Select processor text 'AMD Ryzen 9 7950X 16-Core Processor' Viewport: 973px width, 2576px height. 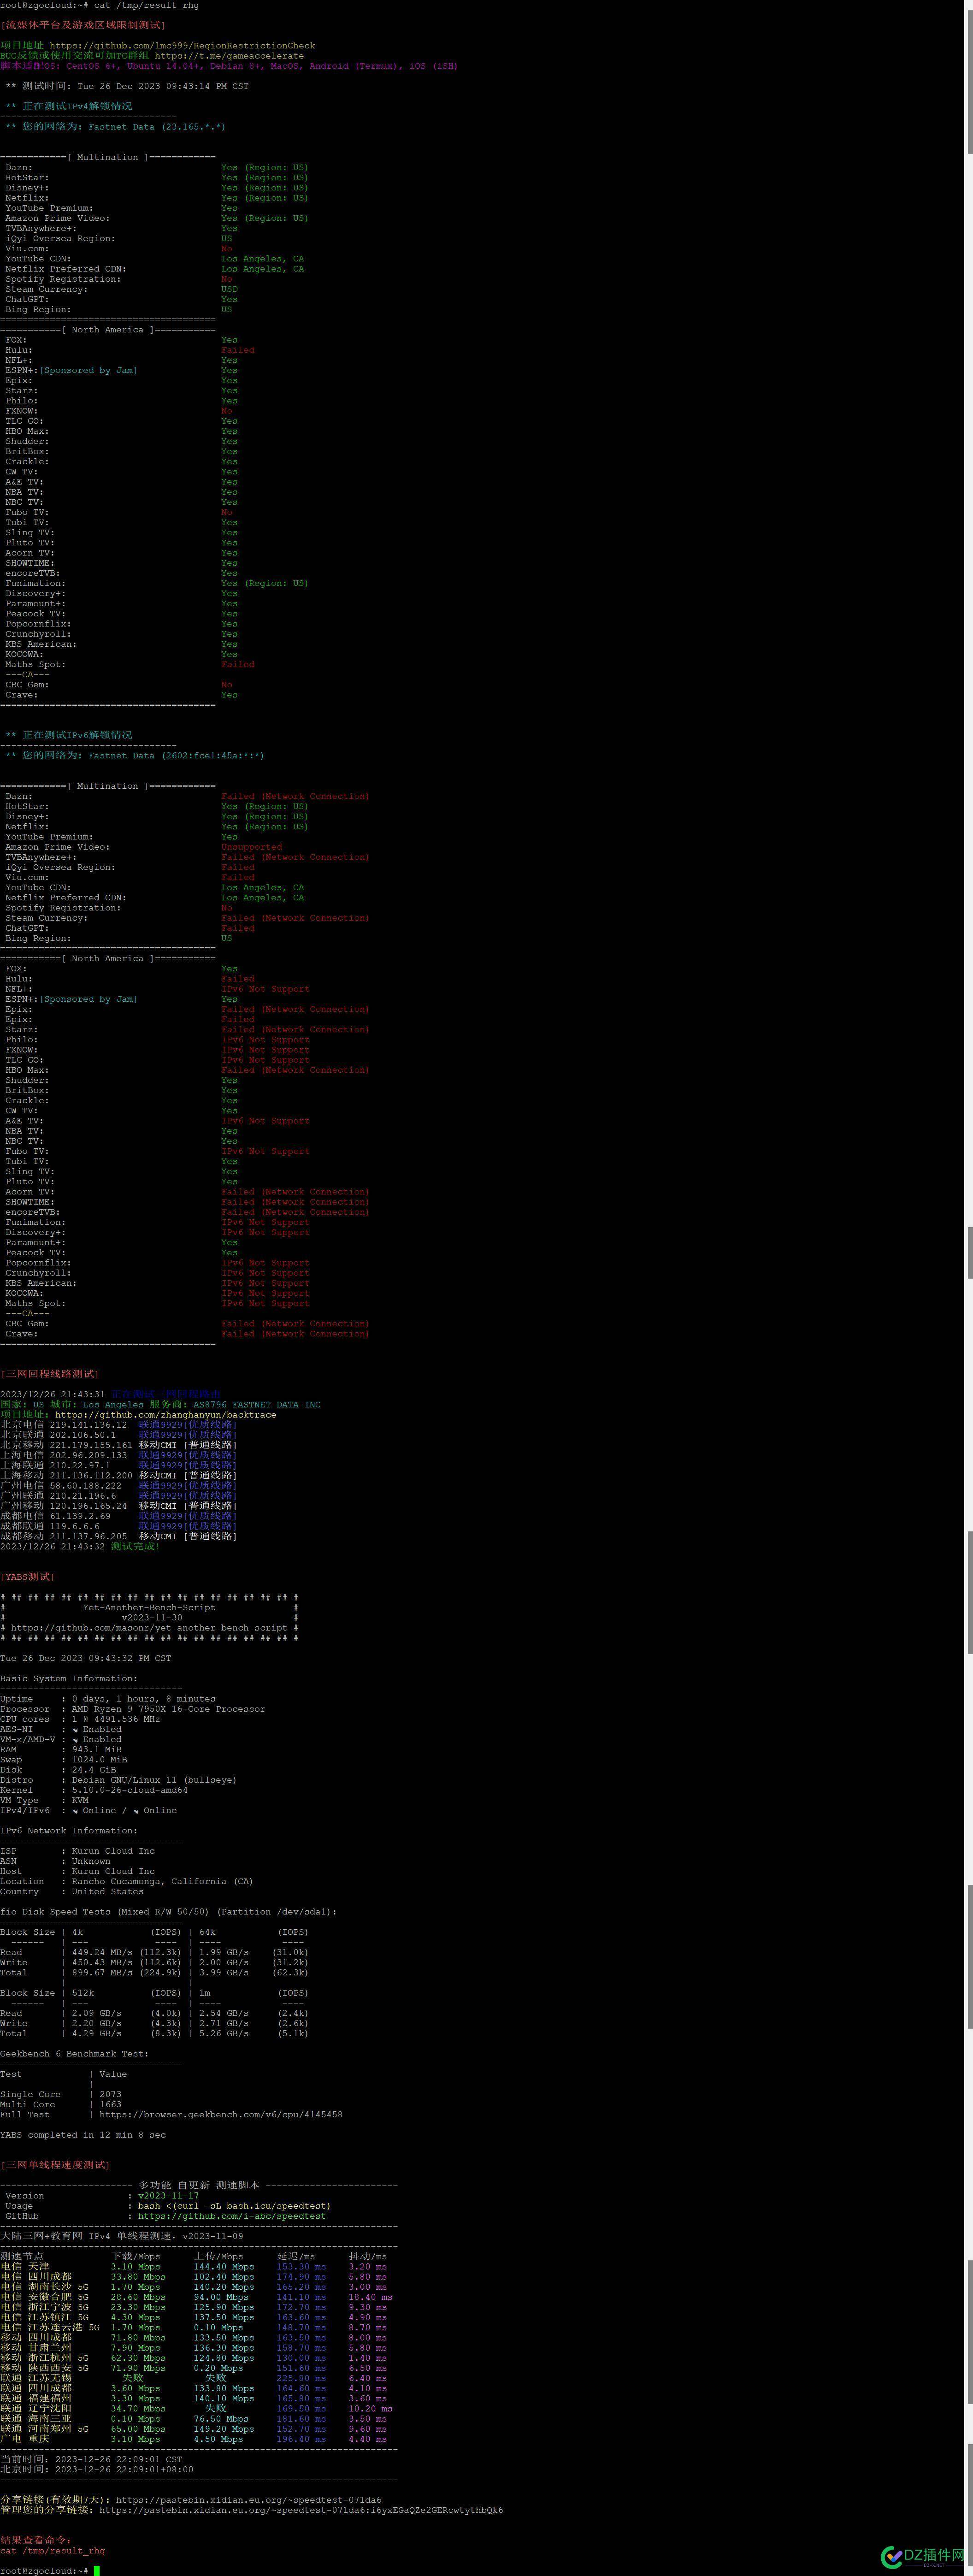pos(169,1709)
